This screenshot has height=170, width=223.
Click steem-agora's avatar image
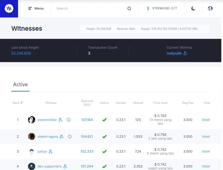click(x=32, y=136)
